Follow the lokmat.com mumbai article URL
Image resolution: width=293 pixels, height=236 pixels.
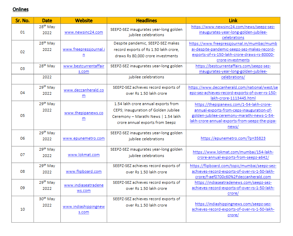pyautogui.click(x=233, y=155)
